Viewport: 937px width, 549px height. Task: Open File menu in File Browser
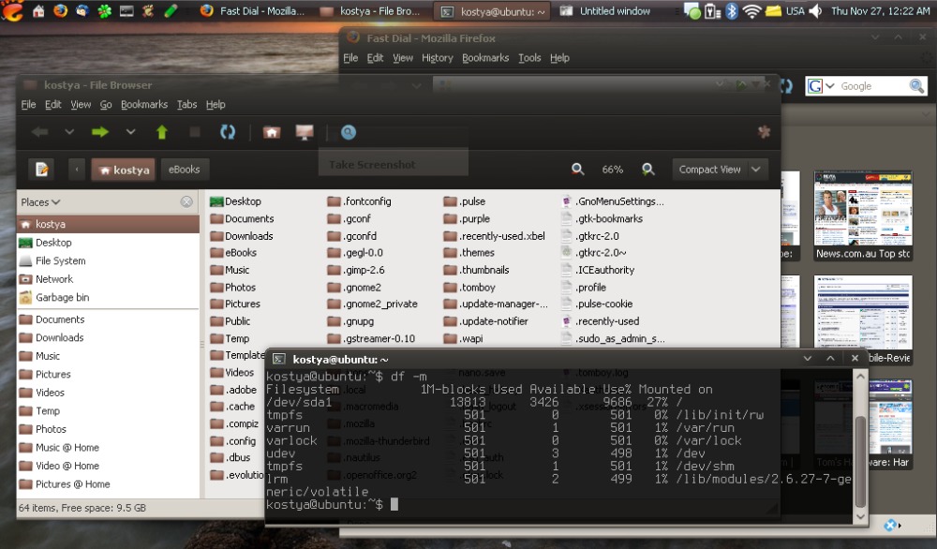pyautogui.click(x=28, y=105)
